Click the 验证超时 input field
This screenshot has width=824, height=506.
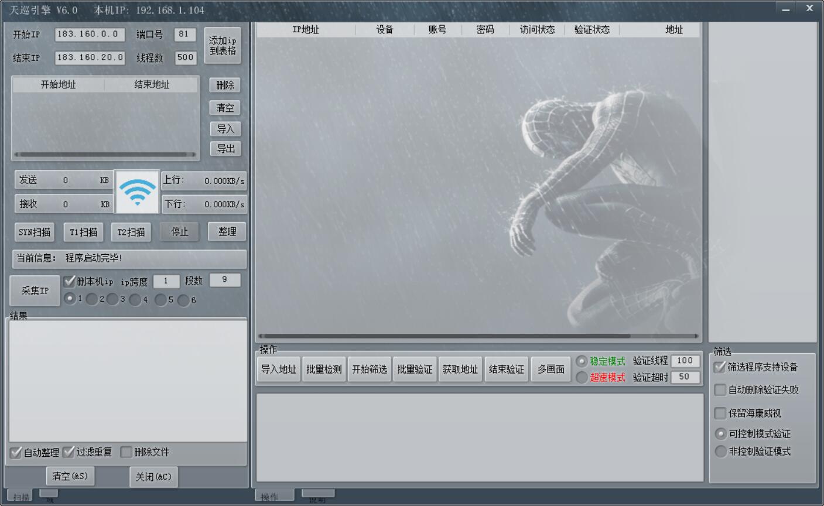pyautogui.click(x=685, y=377)
